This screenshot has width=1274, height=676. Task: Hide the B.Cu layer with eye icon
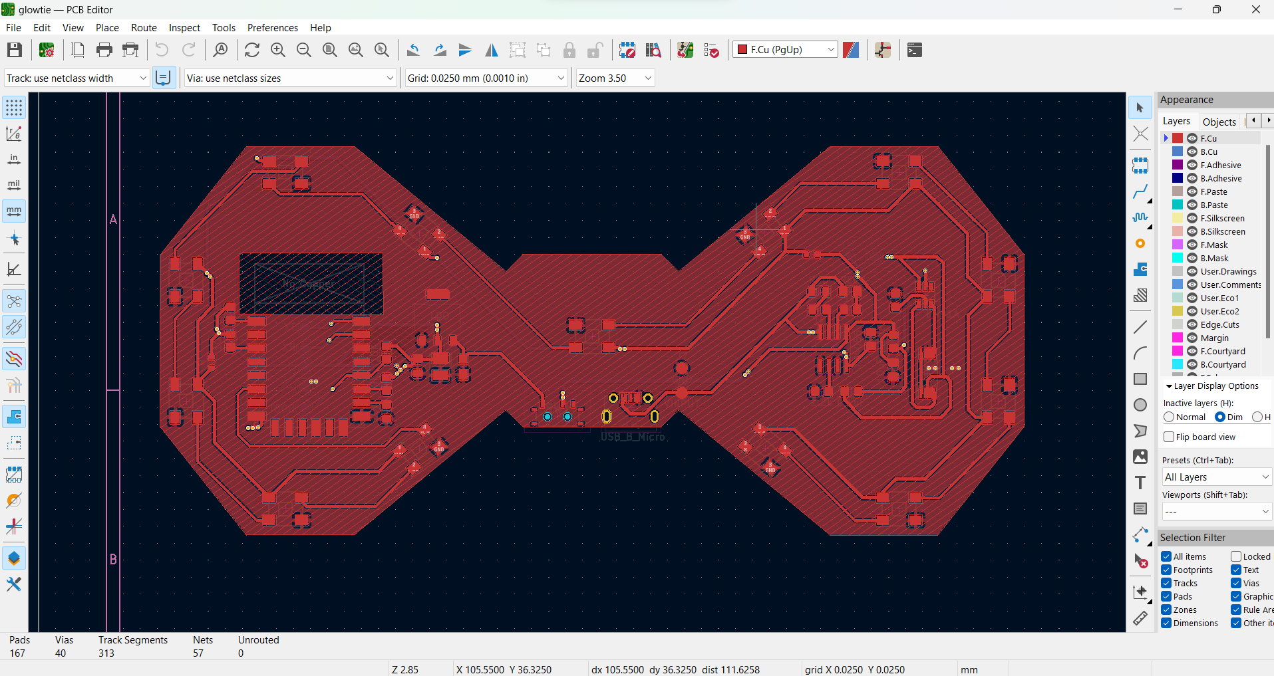(x=1192, y=152)
